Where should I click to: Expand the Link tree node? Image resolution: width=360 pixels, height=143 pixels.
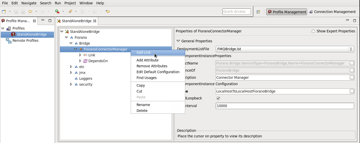pos(80,55)
